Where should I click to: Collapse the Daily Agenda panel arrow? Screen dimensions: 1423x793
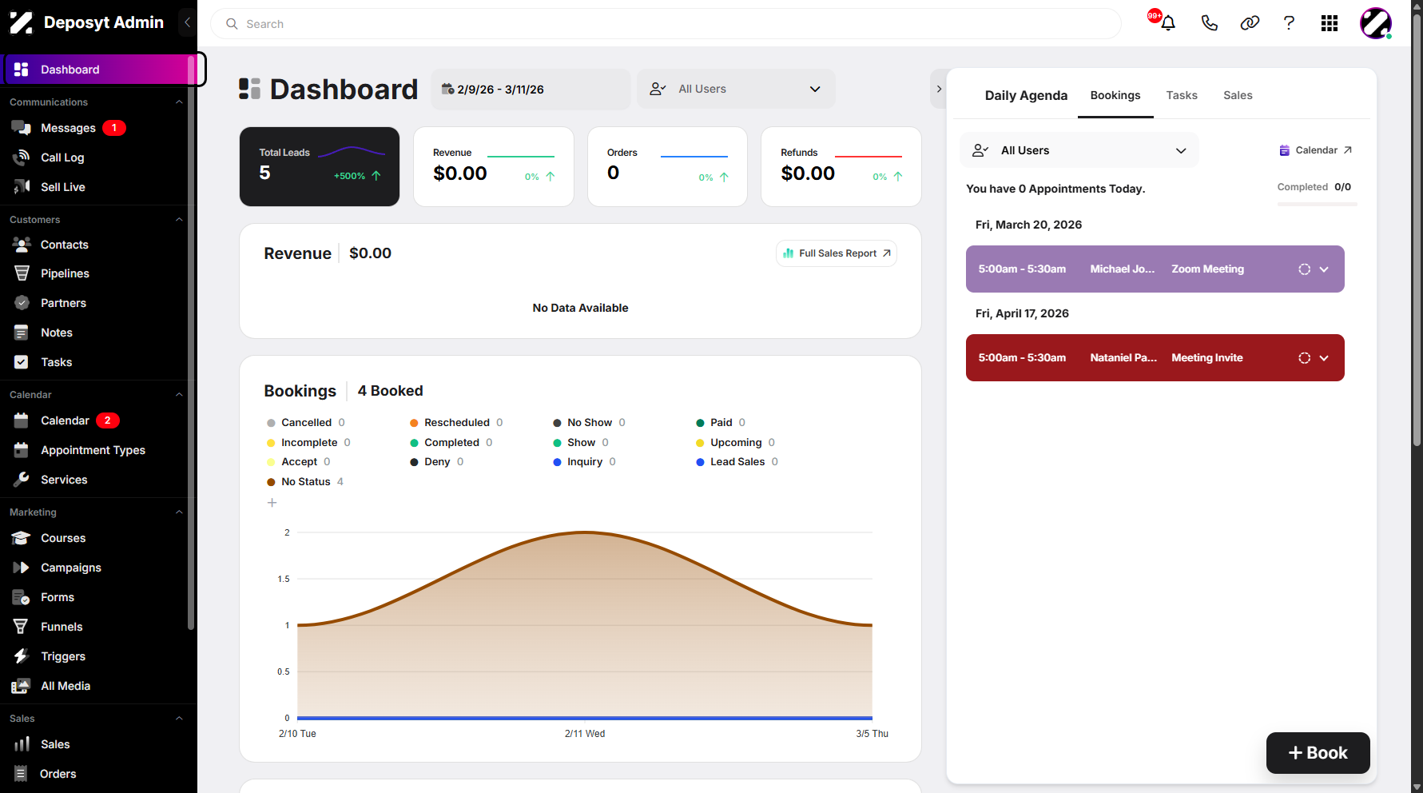(x=939, y=89)
